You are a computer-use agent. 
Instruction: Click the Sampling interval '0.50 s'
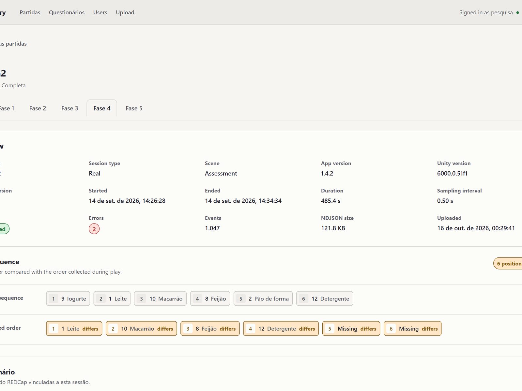[x=445, y=201]
